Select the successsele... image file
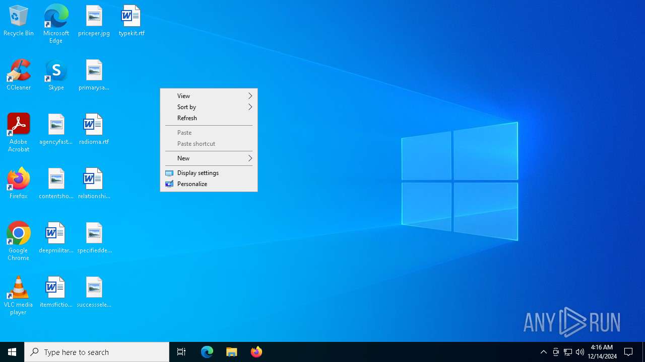 point(94,292)
